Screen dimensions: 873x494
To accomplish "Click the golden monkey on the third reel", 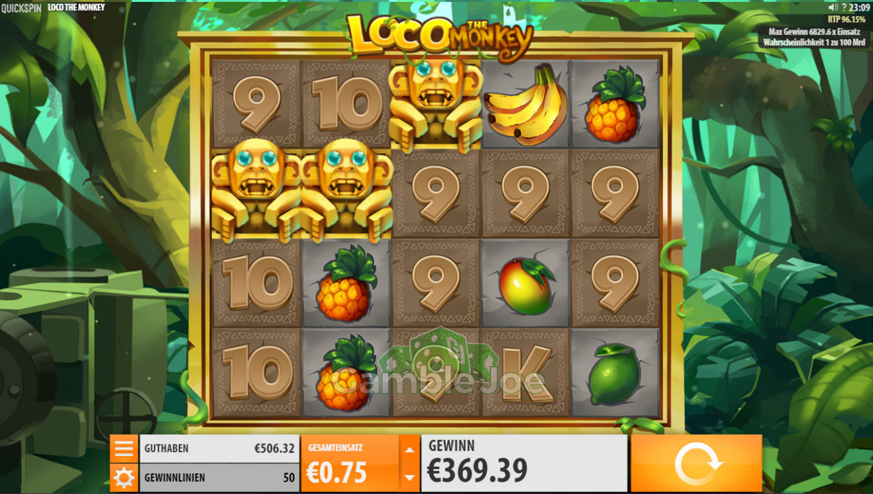I will pyautogui.click(x=436, y=104).
